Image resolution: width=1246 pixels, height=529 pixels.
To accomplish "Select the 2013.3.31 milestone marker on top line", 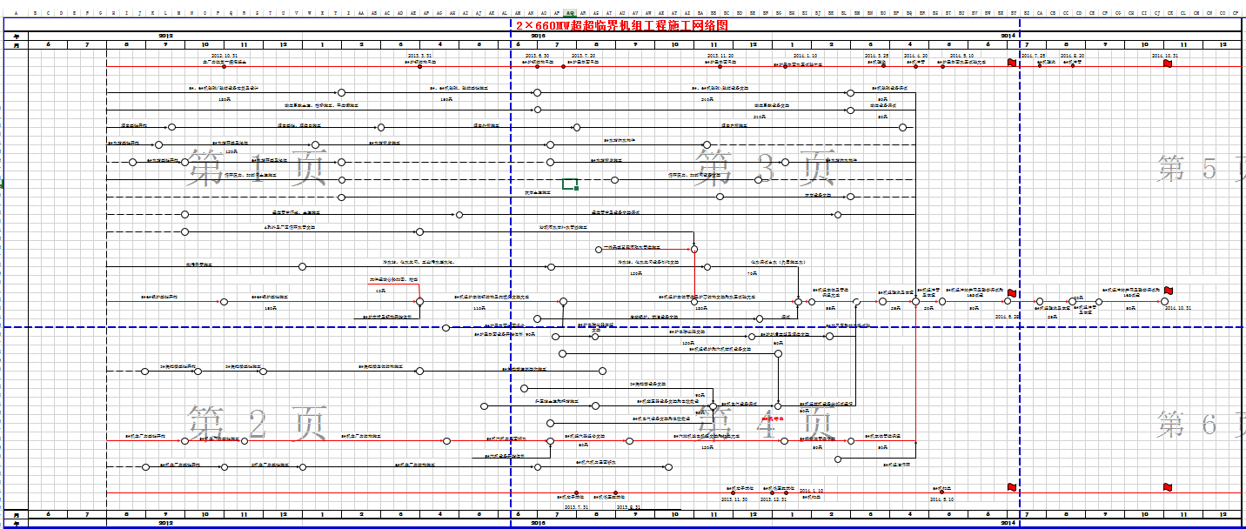I will (x=420, y=66).
